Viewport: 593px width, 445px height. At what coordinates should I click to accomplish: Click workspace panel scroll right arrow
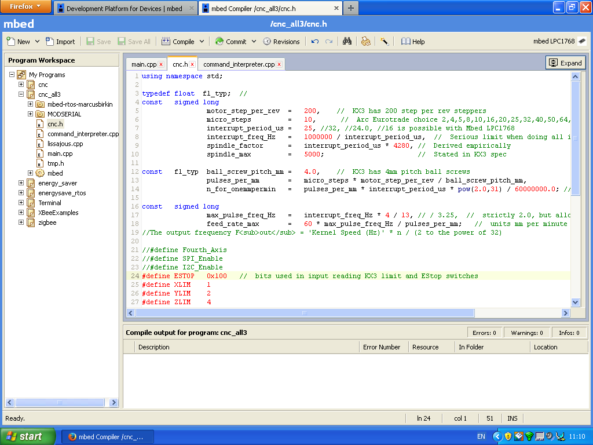[x=113, y=402]
